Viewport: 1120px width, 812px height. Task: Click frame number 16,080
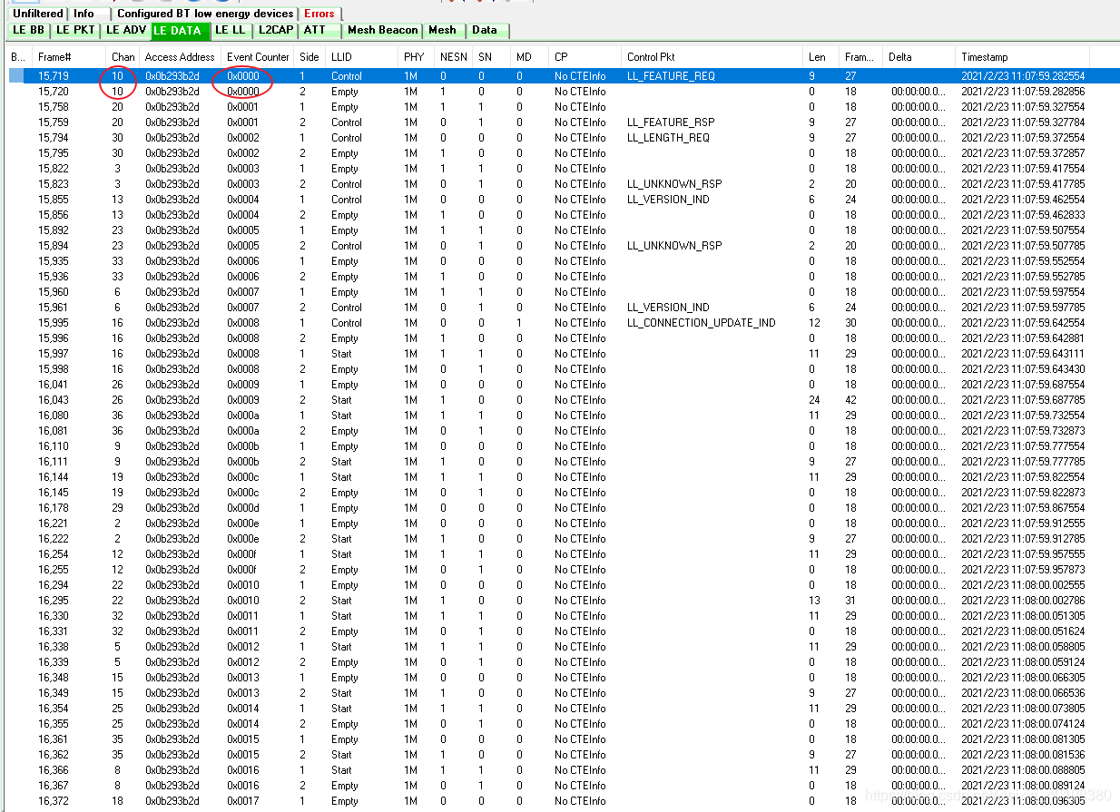click(53, 416)
